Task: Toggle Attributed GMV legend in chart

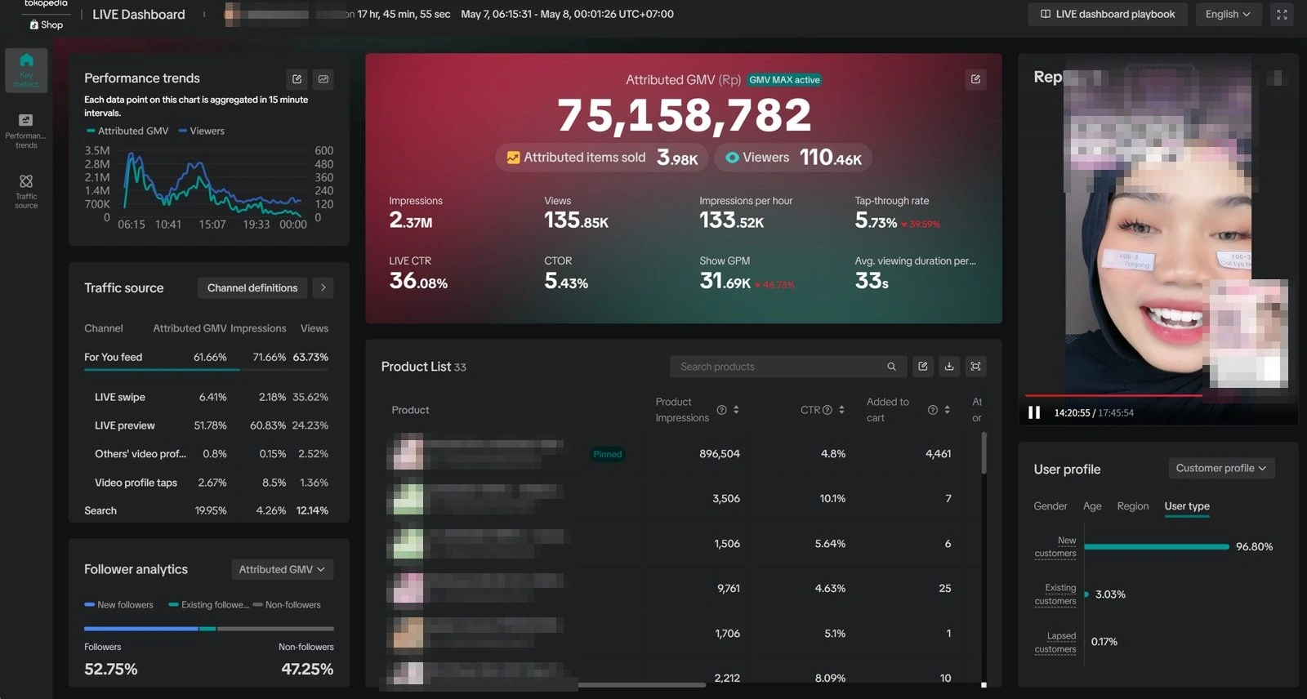Action: point(127,131)
